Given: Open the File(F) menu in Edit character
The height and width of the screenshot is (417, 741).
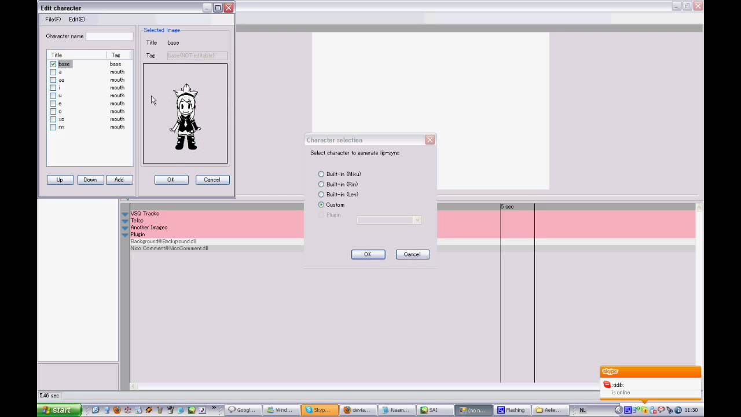Looking at the screenshot, I should pos(53,19).
